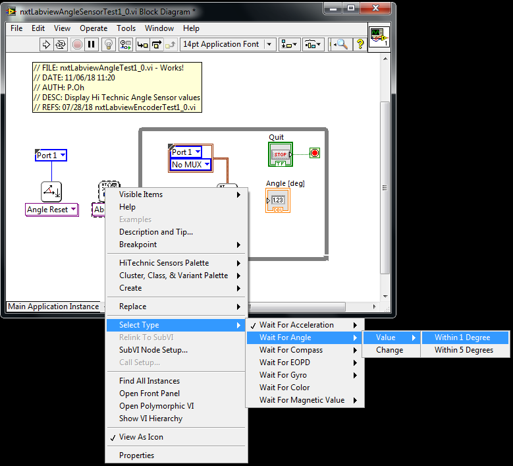
Task: Open the Distribute Objects dropdown
Action: click(313, 44)
